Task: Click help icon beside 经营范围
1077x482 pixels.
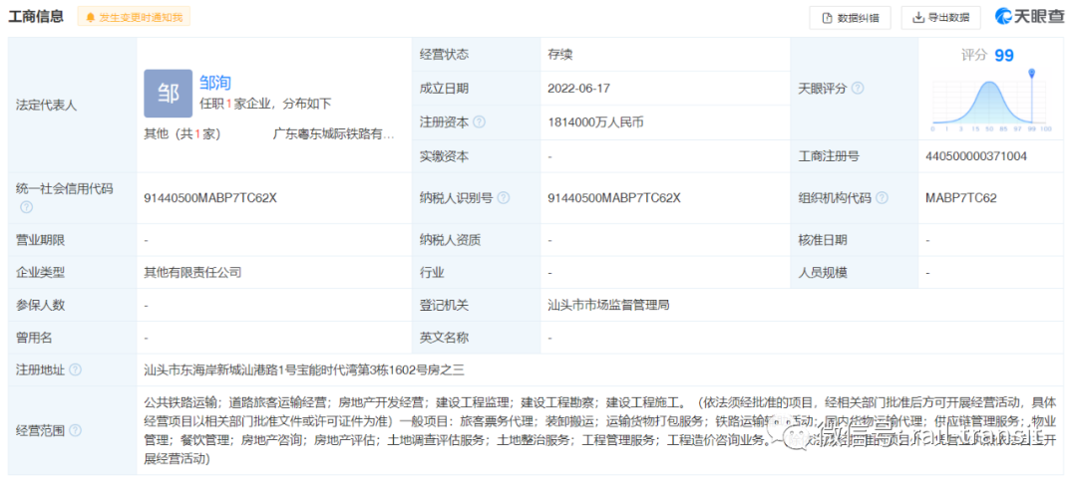Action: click(x=75, y=430)
